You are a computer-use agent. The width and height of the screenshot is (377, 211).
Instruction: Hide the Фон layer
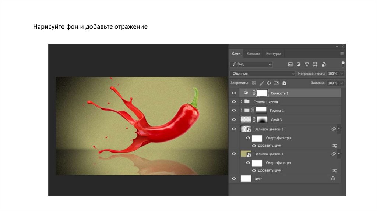[234, 179]
